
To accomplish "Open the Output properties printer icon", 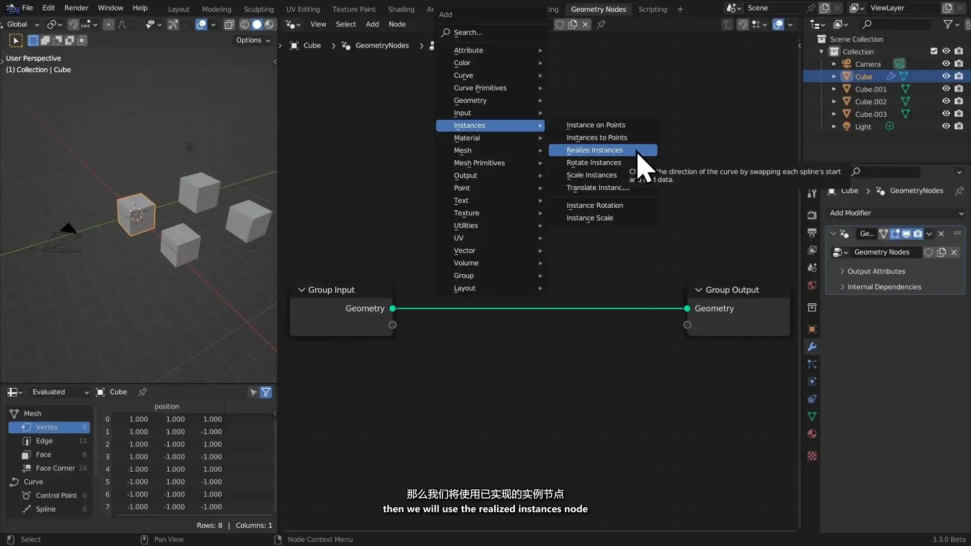I will point(812,233).
